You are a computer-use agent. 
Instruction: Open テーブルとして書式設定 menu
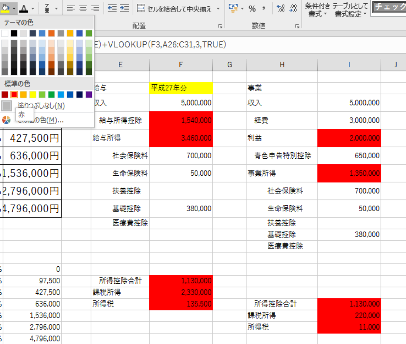click(x=350, y=10)
